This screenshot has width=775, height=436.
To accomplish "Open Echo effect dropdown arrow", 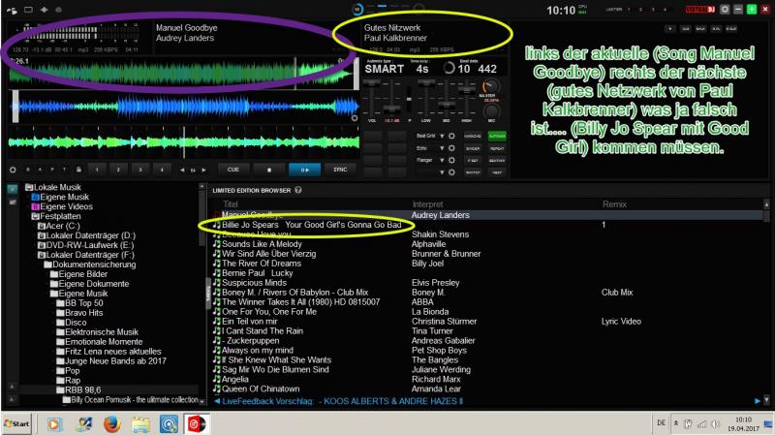I will click(443, 148).
